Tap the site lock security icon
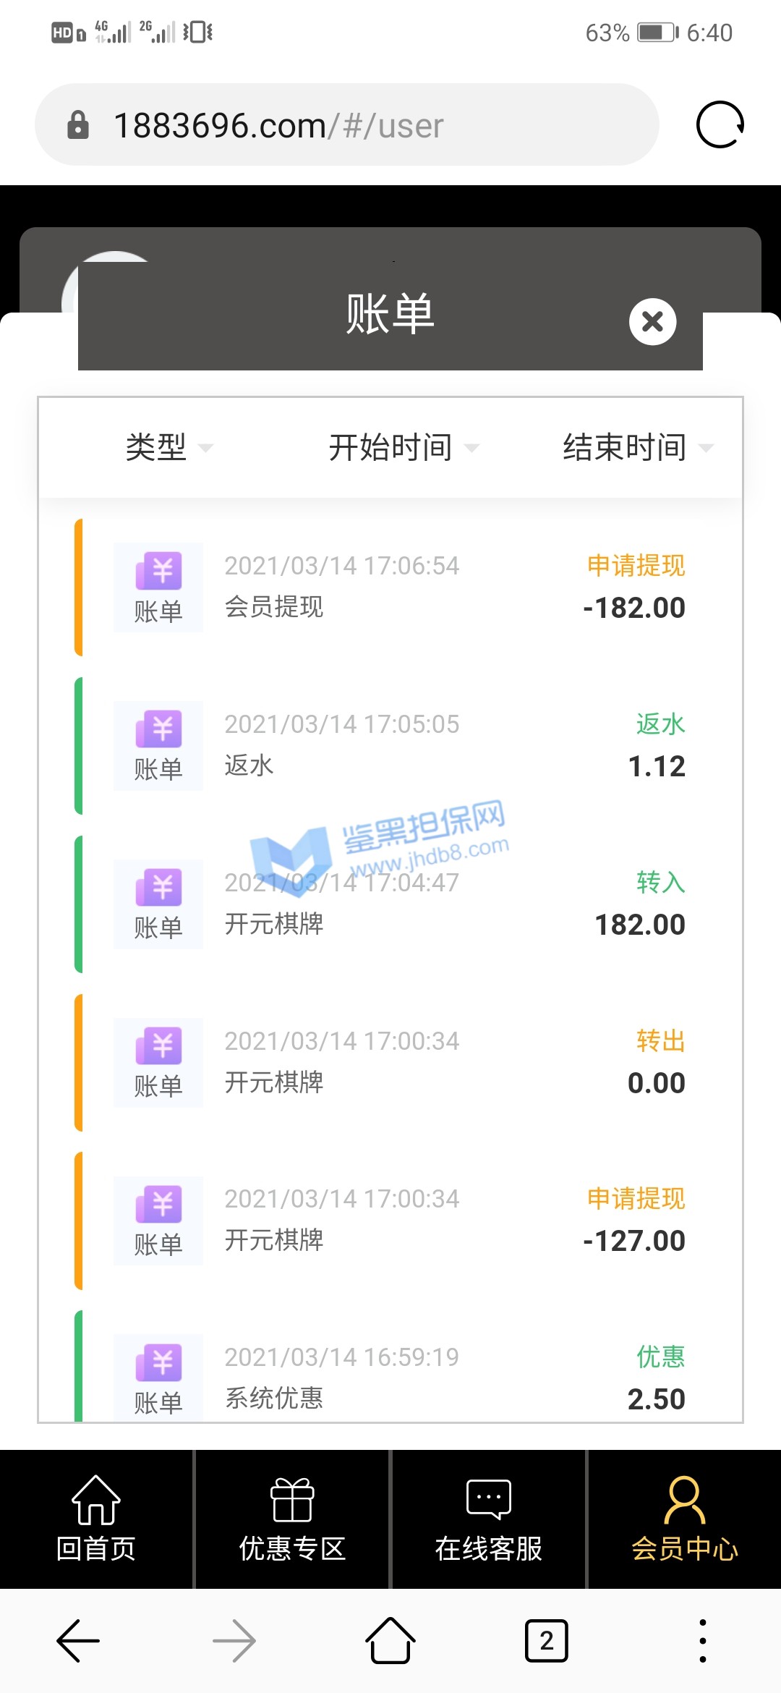Image resolution: width=781 pixels, height=1693 pixels. point(78,125)
